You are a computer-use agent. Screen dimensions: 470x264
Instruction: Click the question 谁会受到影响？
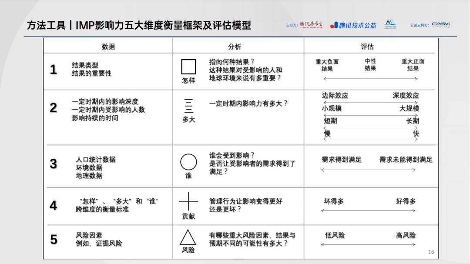[232, 155]
